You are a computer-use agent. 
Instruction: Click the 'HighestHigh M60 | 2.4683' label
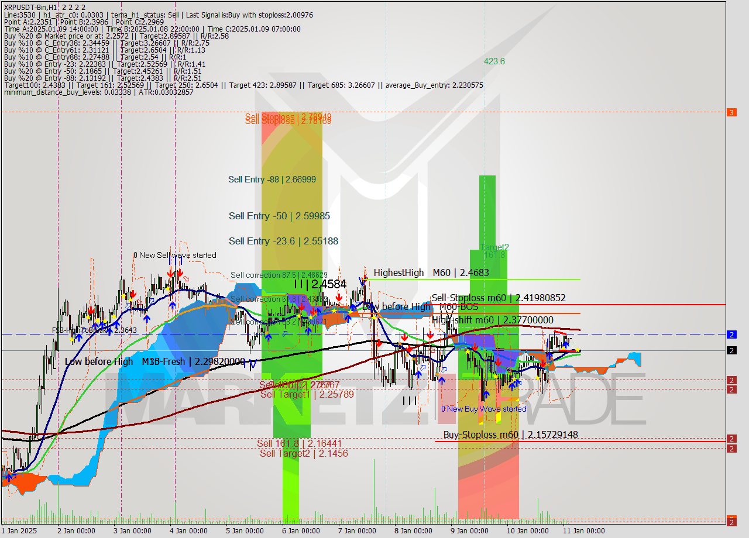[431, 273]
